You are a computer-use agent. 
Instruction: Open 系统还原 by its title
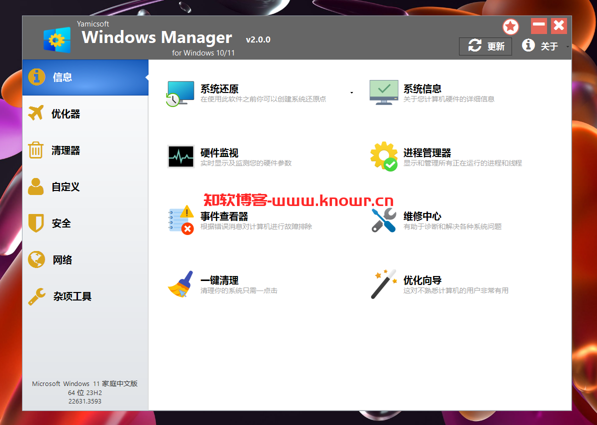click(219, 88)
